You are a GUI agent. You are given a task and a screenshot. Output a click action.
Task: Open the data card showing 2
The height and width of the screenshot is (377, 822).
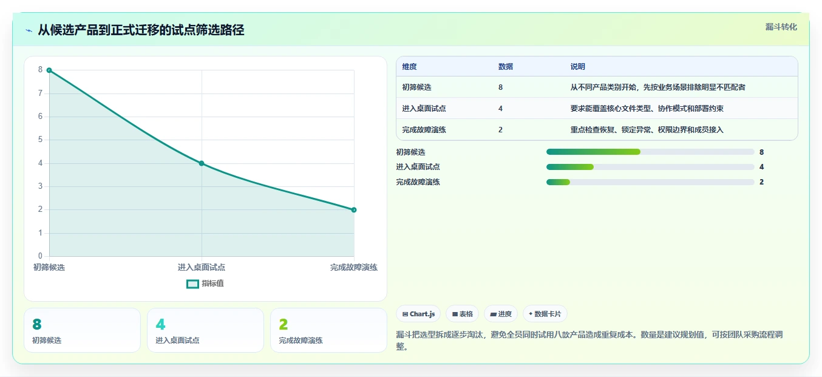328,330
